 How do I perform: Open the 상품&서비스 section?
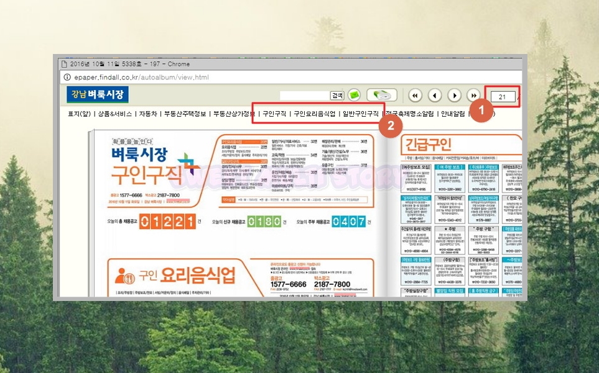pos(114,114)
